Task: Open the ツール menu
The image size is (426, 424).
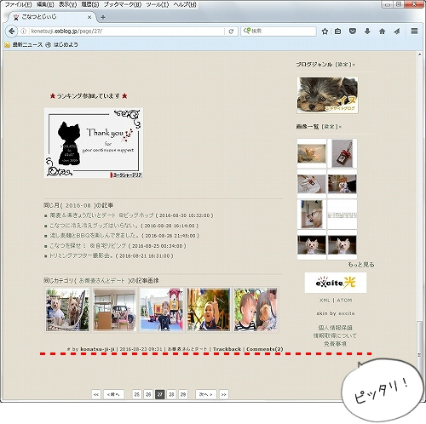Action: point(158,4)
